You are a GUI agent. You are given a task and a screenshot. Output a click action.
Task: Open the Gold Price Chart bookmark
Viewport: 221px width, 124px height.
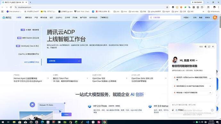(x=82, y=12)
